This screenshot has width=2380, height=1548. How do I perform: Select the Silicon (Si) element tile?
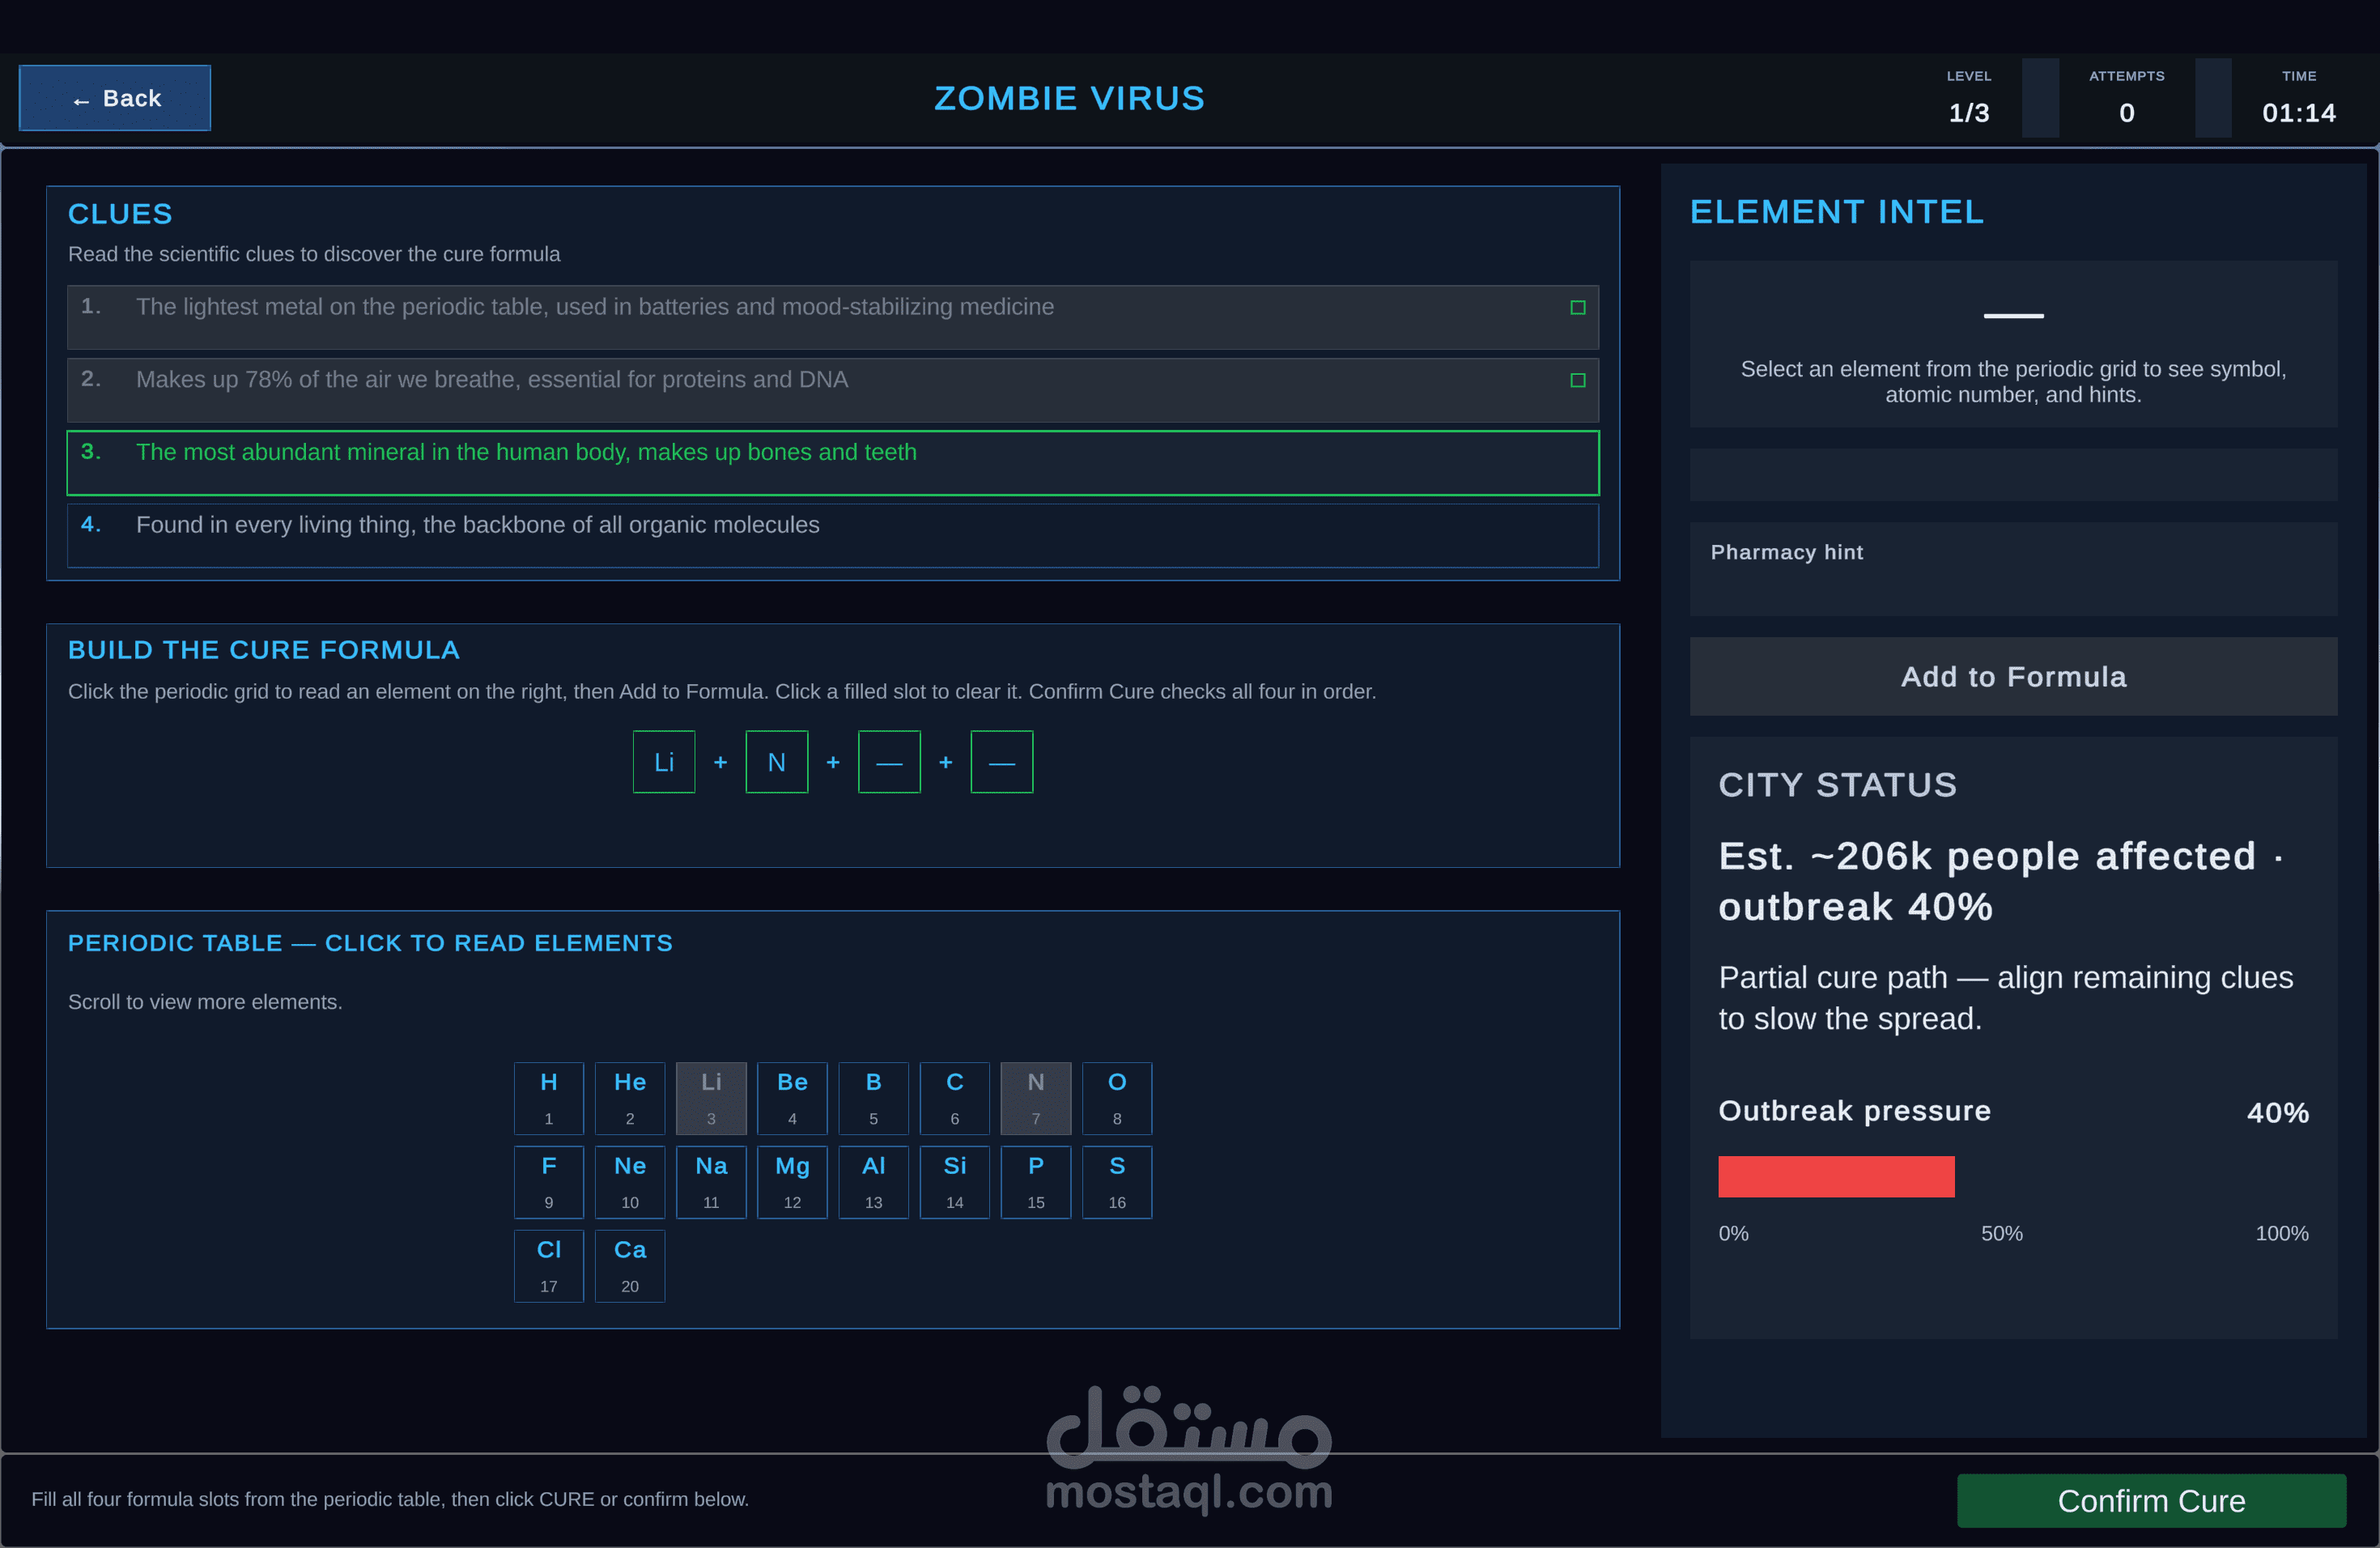coord(955,1182)
